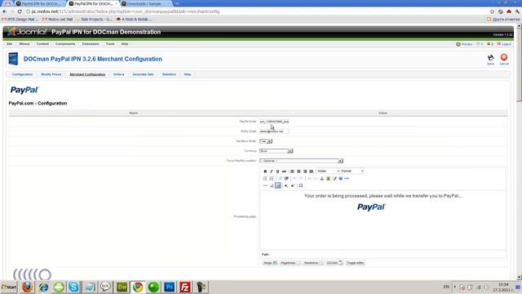522x294 pixels.
Task: Apply Underline formatting in the editor
Action: 277,171
